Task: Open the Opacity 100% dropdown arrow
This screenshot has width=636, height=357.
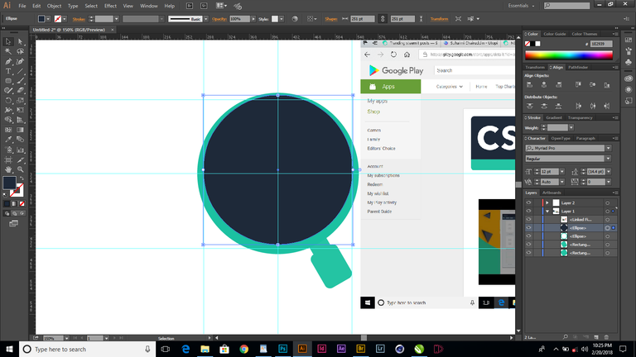Action: pyautogui.click(x=253, y=19)
